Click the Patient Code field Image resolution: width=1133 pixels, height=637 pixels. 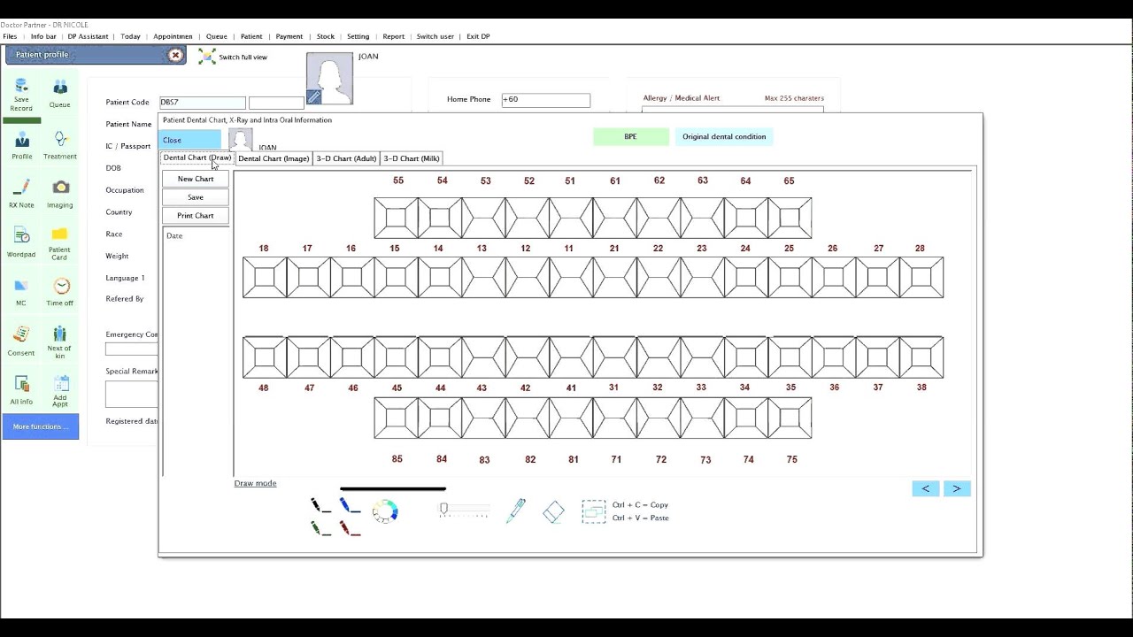[x=203, y=103]
